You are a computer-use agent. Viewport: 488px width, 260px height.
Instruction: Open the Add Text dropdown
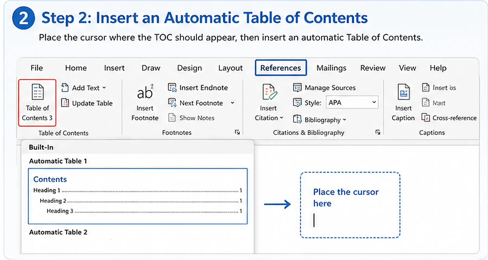coord(104,88)
